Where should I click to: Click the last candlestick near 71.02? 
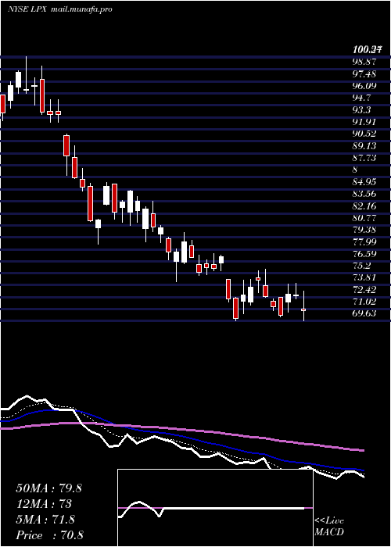point(303,306)
